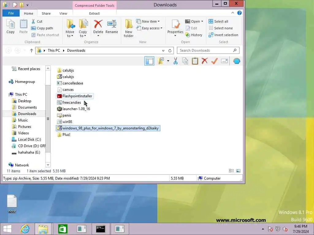Select the Plus! folder

[64, 135]
